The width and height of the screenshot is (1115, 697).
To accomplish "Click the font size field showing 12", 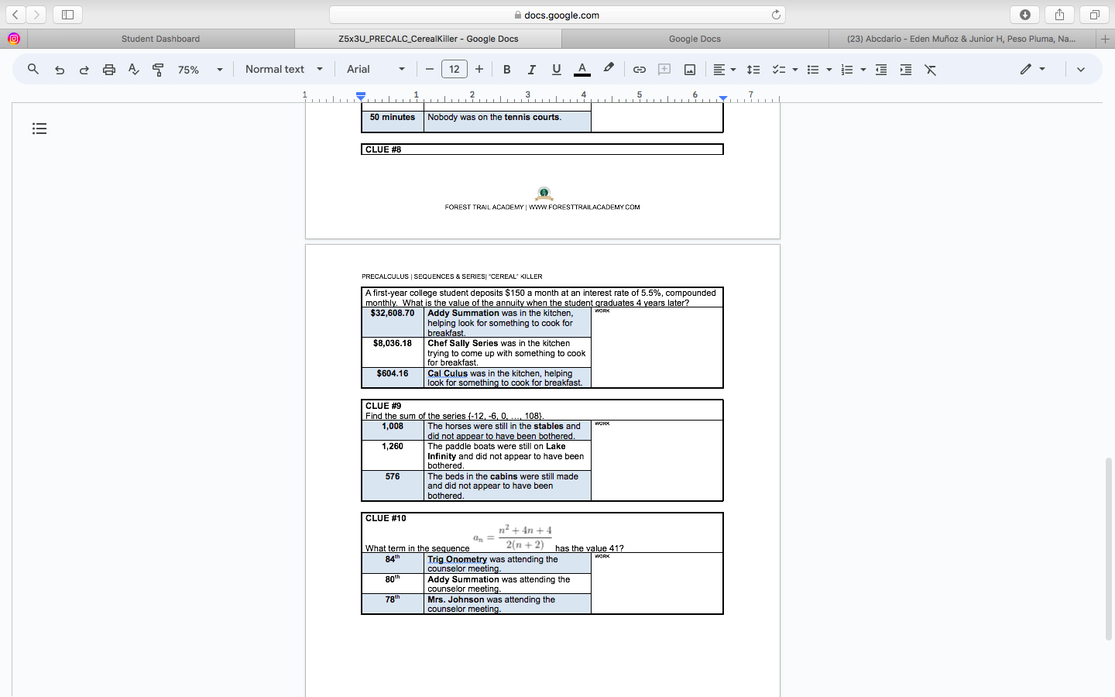I will click(455, 70).
